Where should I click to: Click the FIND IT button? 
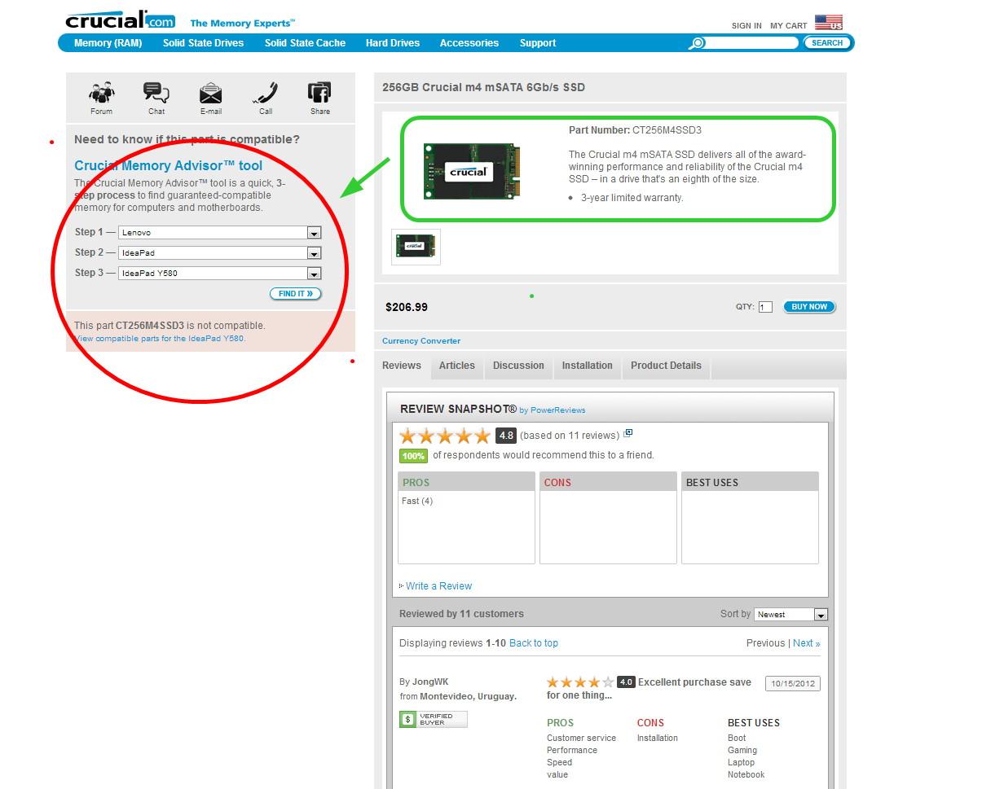pyautogui.click(x=296, y=293)
